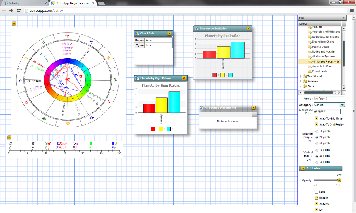Close the Chart Data panel

169,34
